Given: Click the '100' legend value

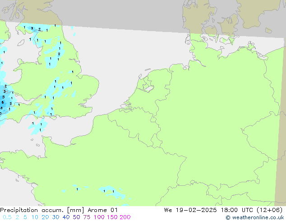Looking at the screenshot, I should coord(99,217).
